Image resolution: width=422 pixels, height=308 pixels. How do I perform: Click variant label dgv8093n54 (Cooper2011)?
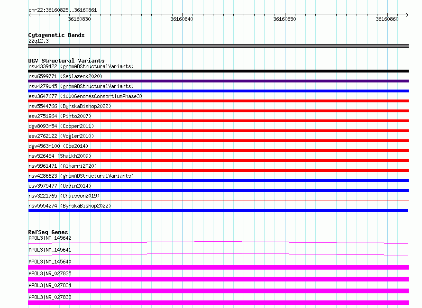(x=61, y=126)
